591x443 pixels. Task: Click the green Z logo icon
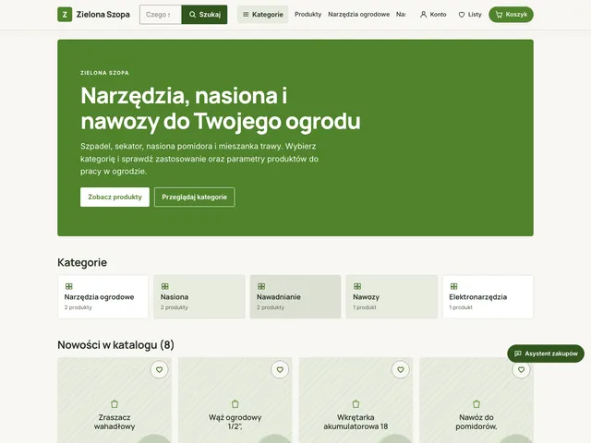coord(65,15)
